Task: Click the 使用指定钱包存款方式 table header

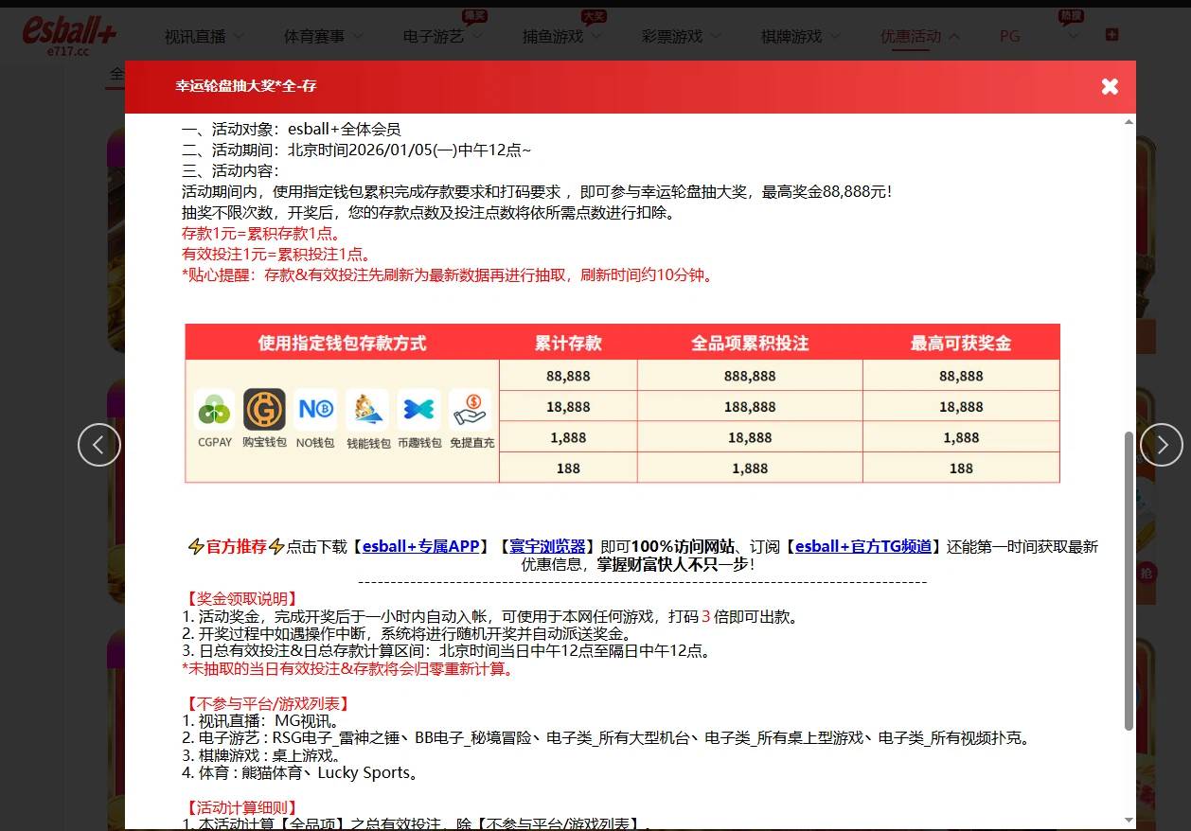Action: click(342, 343)
